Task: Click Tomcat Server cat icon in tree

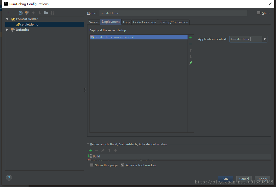Action: tap(13, 19)
